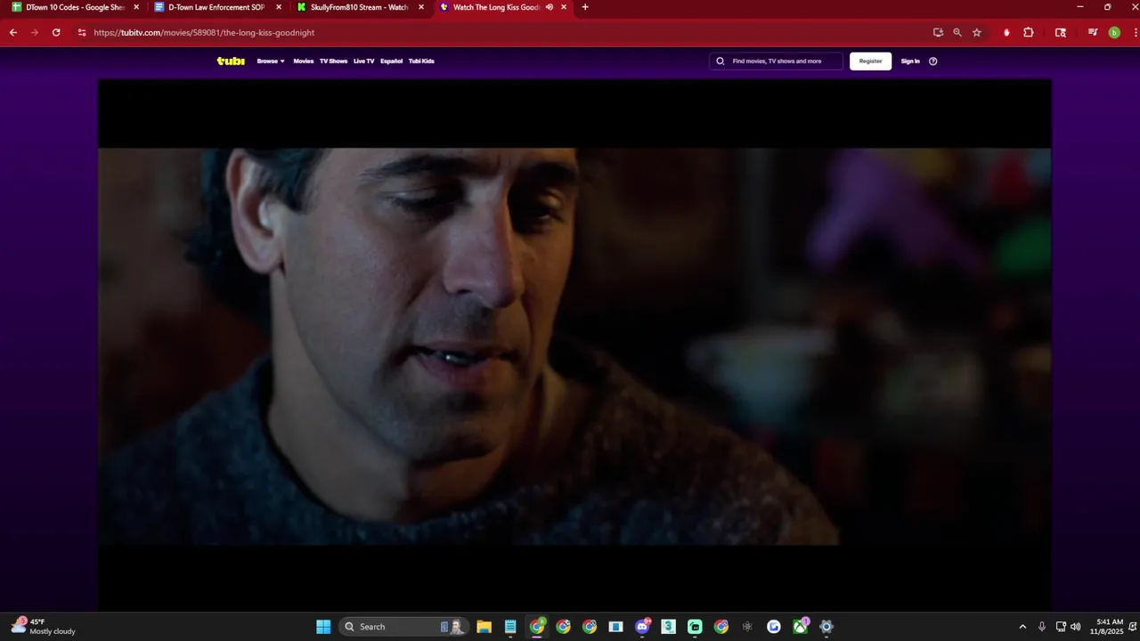Viewport: 1140px width, 641px height.
Task: Click the Find movies, TV shows search field
Action: pyautogui.click(x=777, y=61)
